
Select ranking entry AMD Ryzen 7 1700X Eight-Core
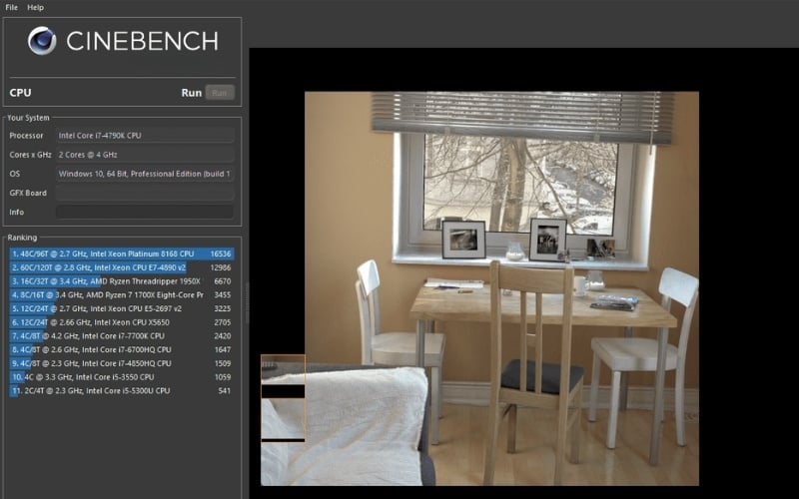pyautogui.click(x=122, y=294)
